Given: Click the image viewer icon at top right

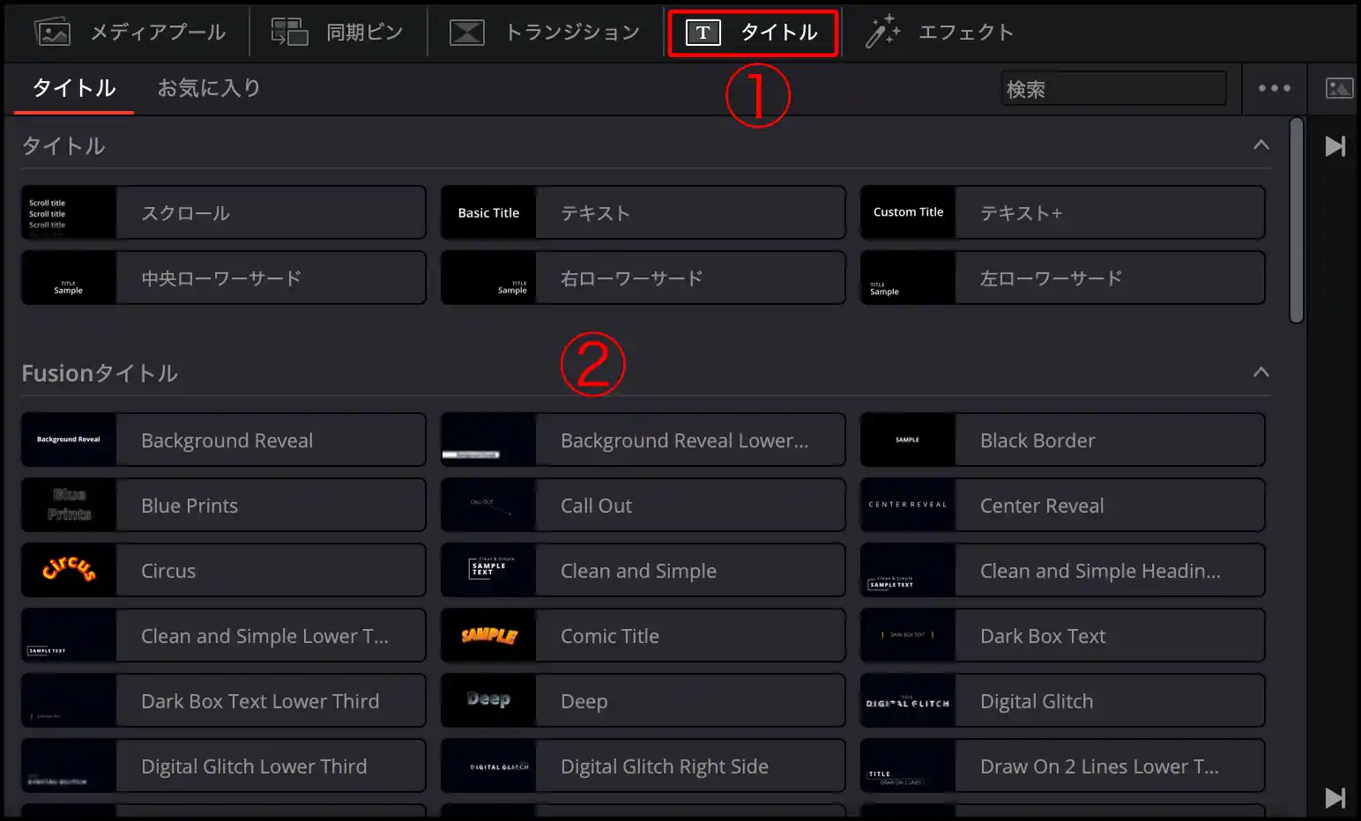Looking at the screenshot, I should tap(1339, 88).
